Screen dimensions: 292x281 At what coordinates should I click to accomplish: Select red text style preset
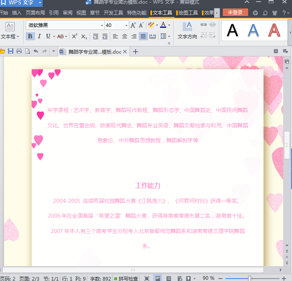click(x=274, y=30)
